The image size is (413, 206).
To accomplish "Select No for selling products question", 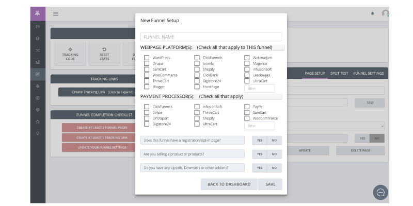I will click(274, 154).
